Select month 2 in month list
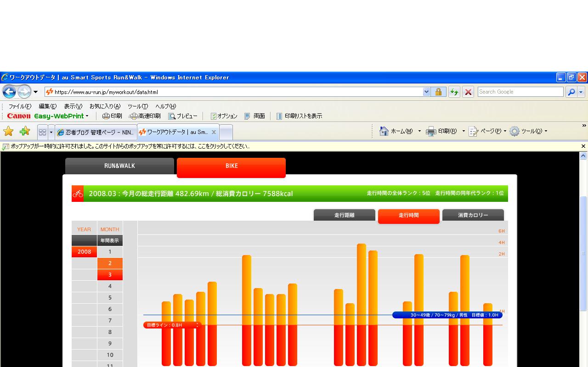 click(x=110, y=263)
